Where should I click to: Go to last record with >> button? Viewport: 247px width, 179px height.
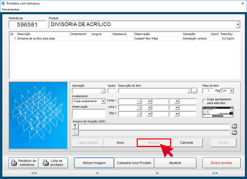[x=215, y=173]
